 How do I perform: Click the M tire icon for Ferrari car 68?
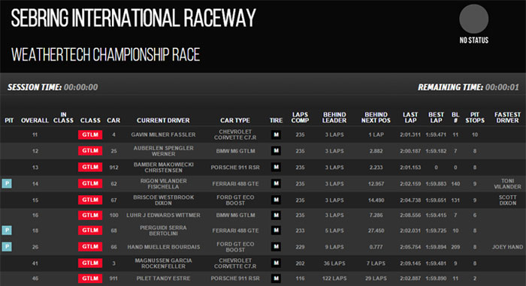coord(276,230)
